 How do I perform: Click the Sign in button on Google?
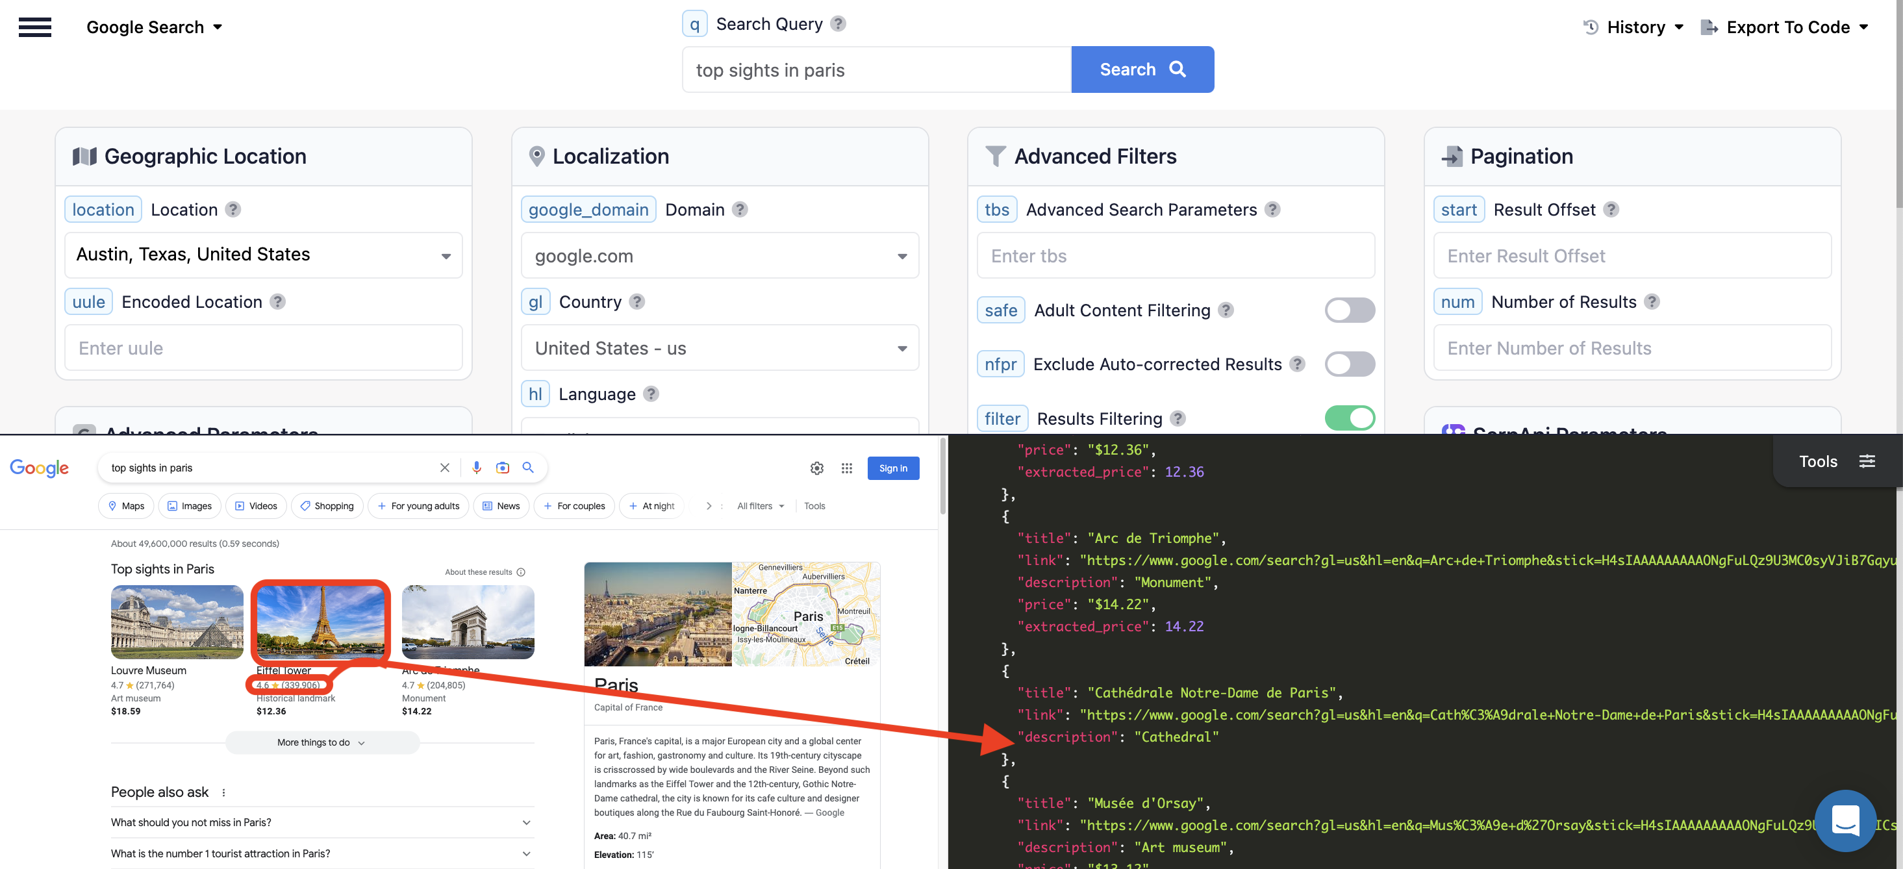[893, 468]
